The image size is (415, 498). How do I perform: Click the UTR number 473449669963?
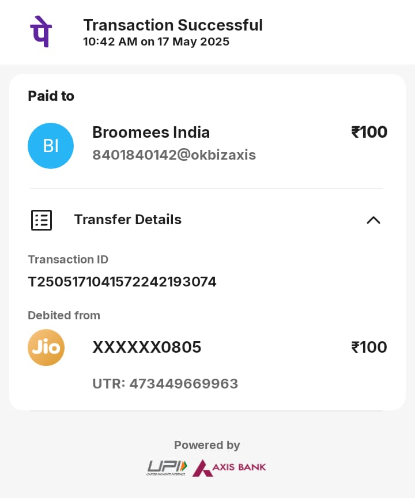click(184, 384)
